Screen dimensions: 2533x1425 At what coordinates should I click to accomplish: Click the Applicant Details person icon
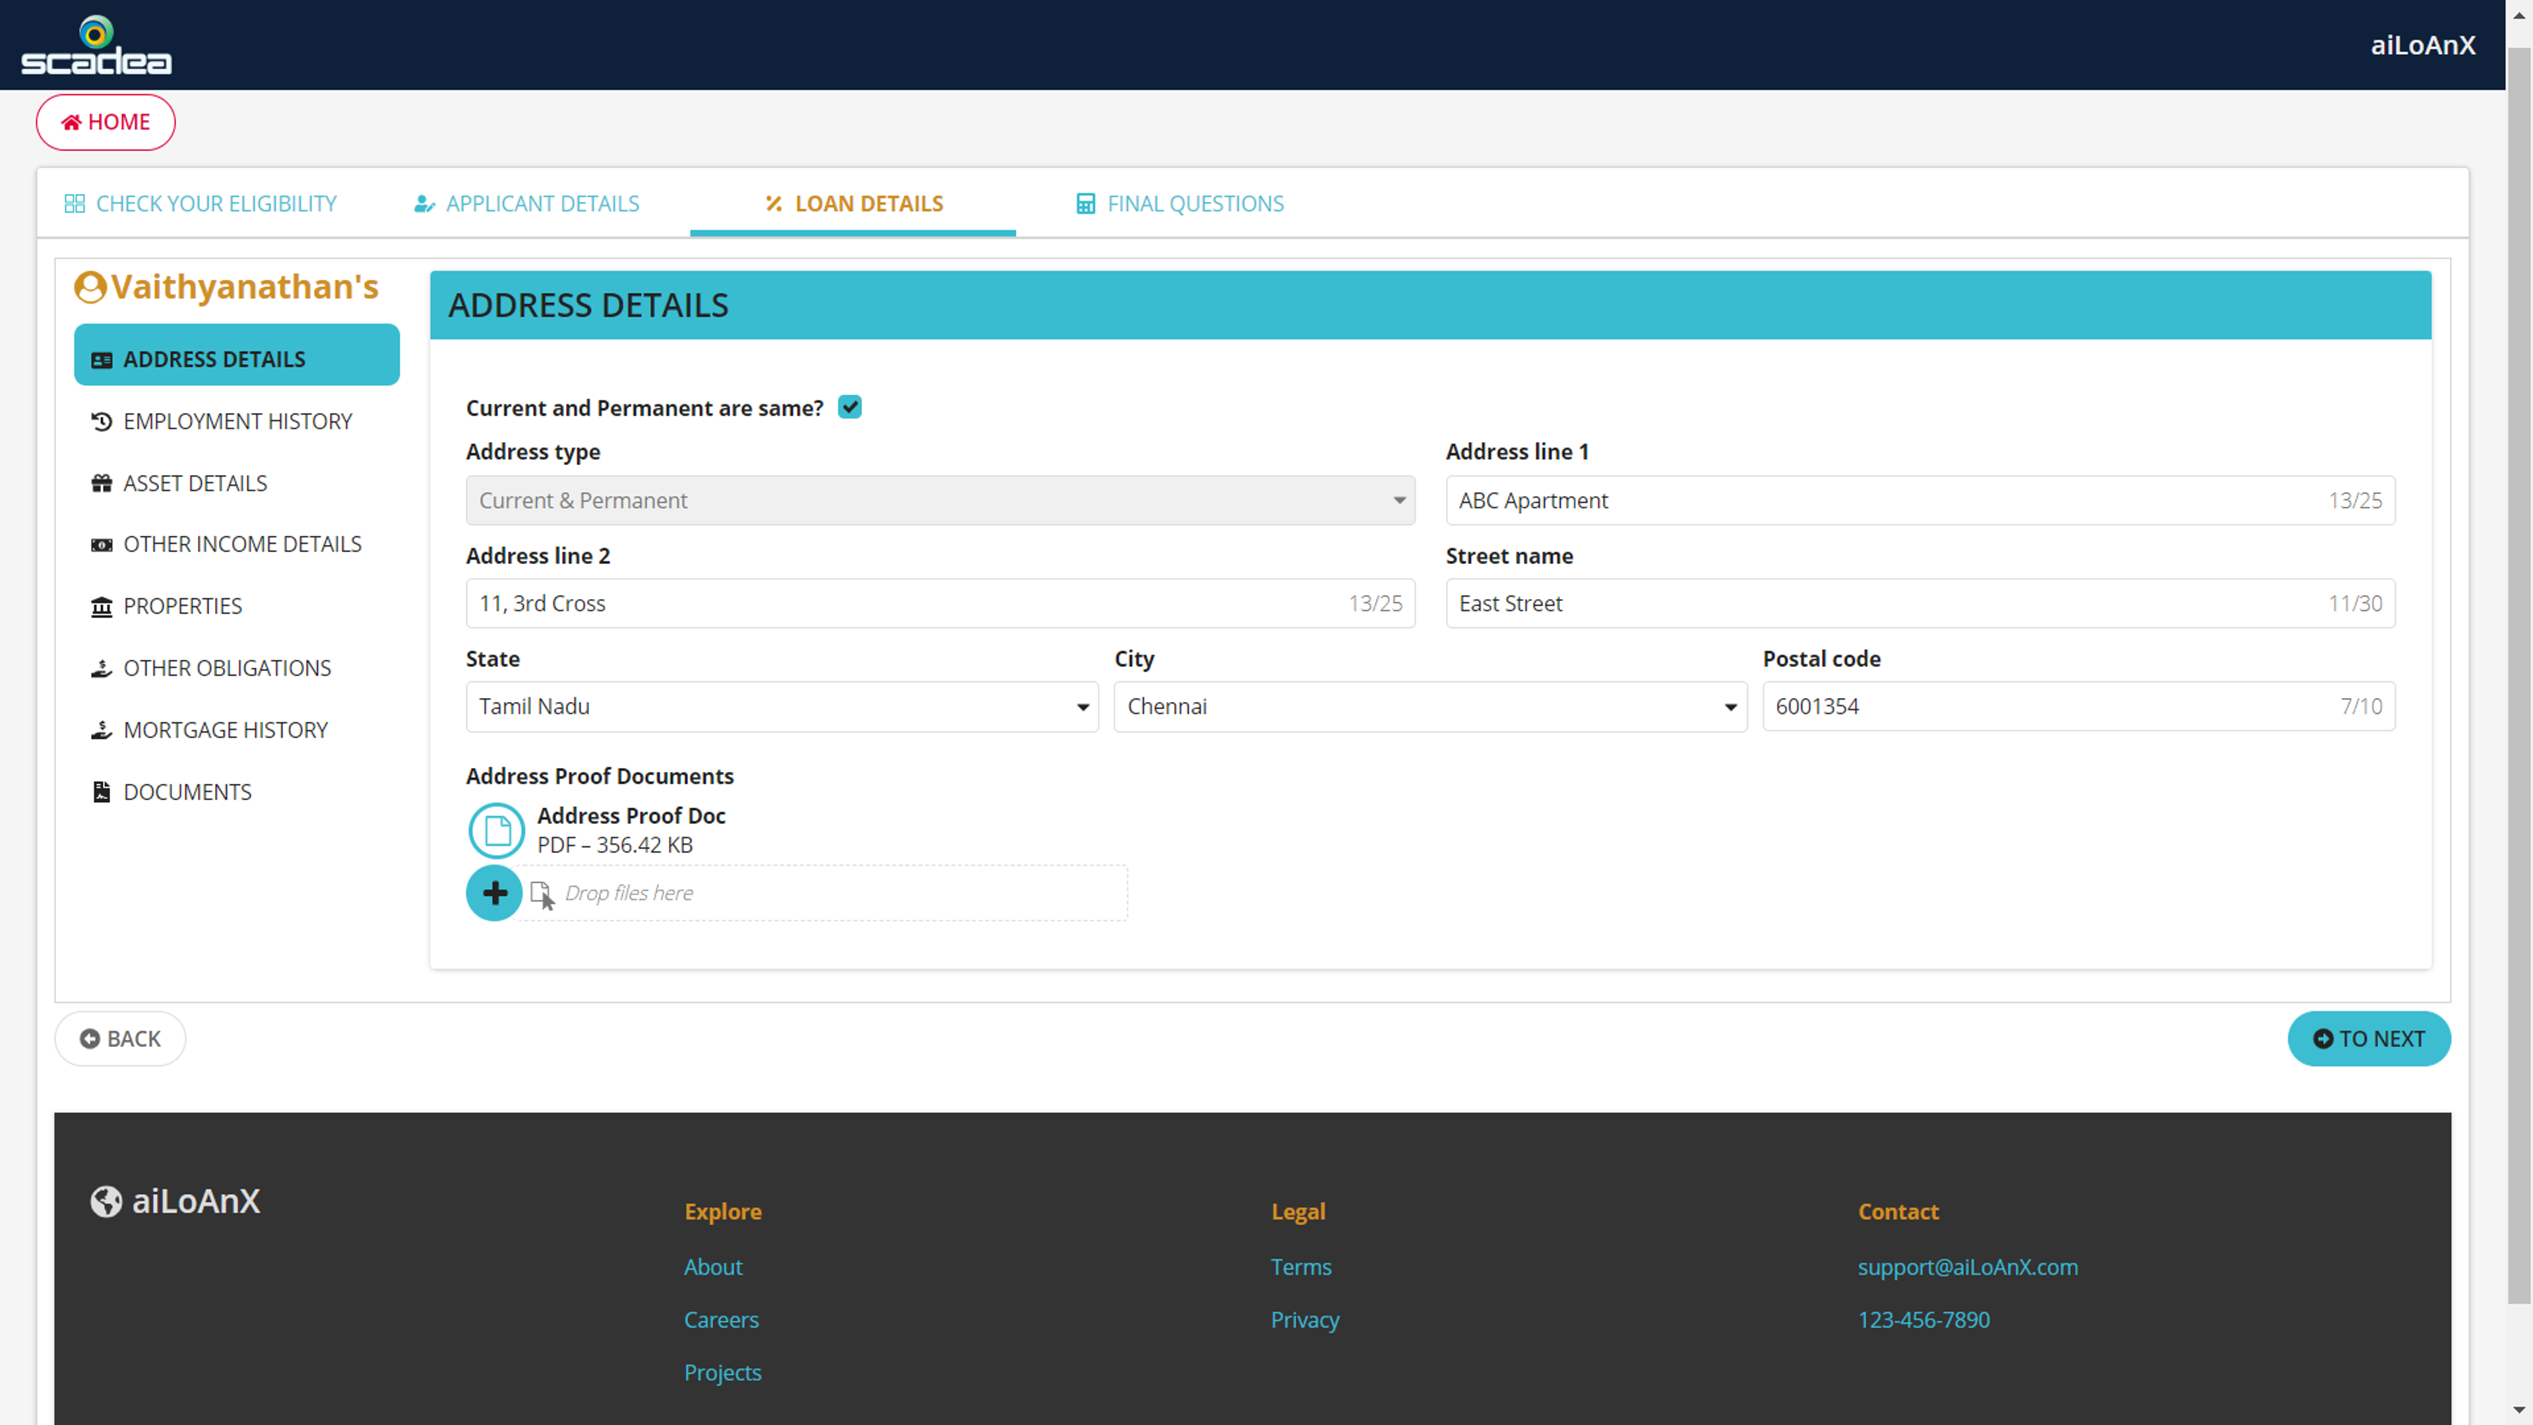point(423,204)
